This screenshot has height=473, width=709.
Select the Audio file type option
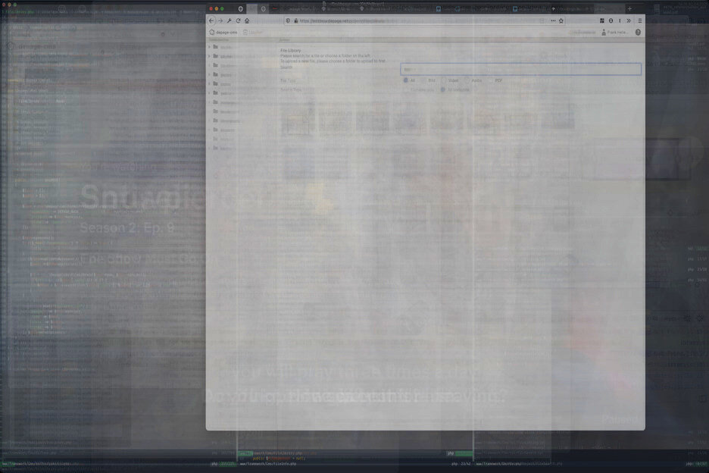pos(473,80)
